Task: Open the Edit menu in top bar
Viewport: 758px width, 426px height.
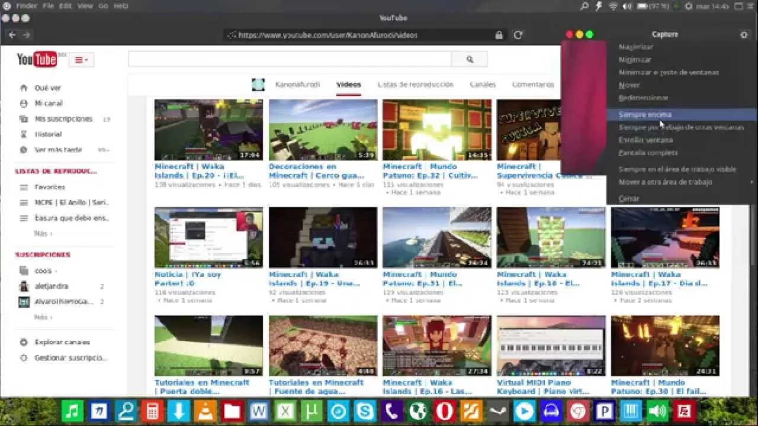Action: (65, 6)
